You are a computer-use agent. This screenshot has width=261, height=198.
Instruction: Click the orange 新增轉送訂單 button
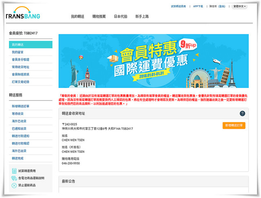coord(234,125)
